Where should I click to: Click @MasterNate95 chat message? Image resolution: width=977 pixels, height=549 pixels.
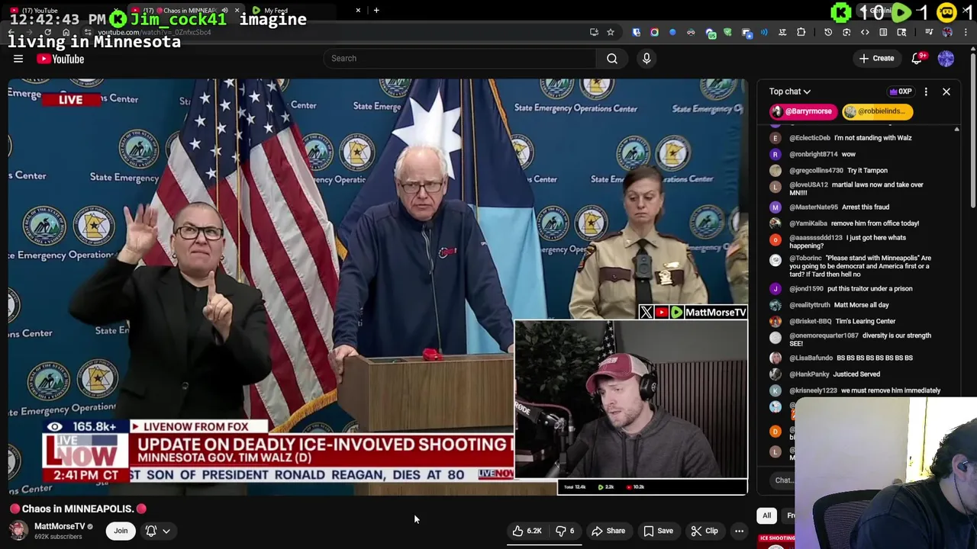click(840, 207)
